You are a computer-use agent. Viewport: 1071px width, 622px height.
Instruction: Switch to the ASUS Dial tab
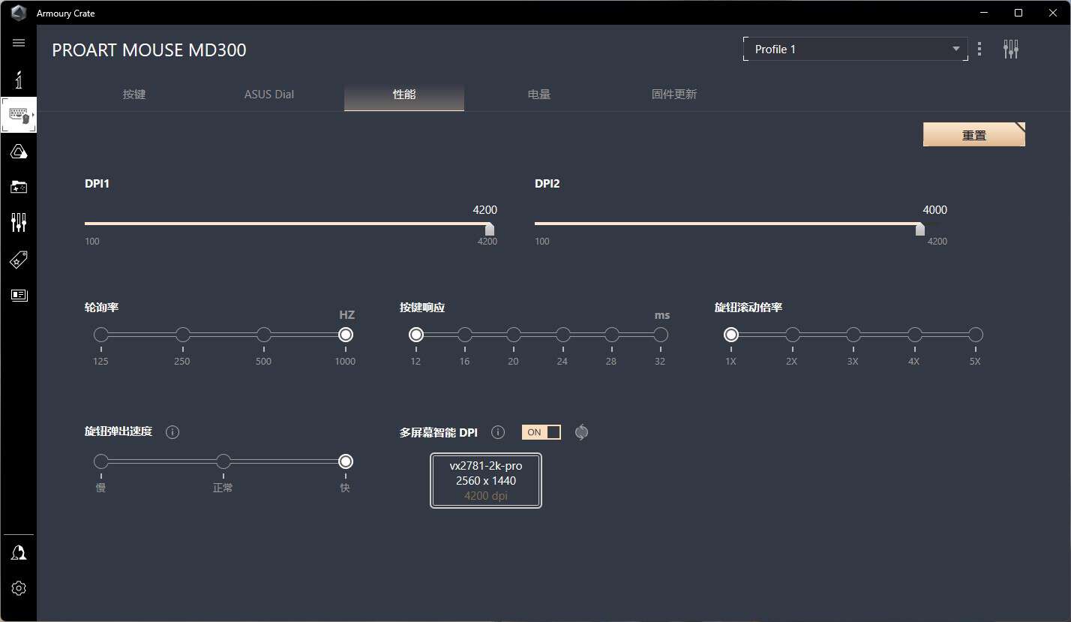[x=269, y=95]
